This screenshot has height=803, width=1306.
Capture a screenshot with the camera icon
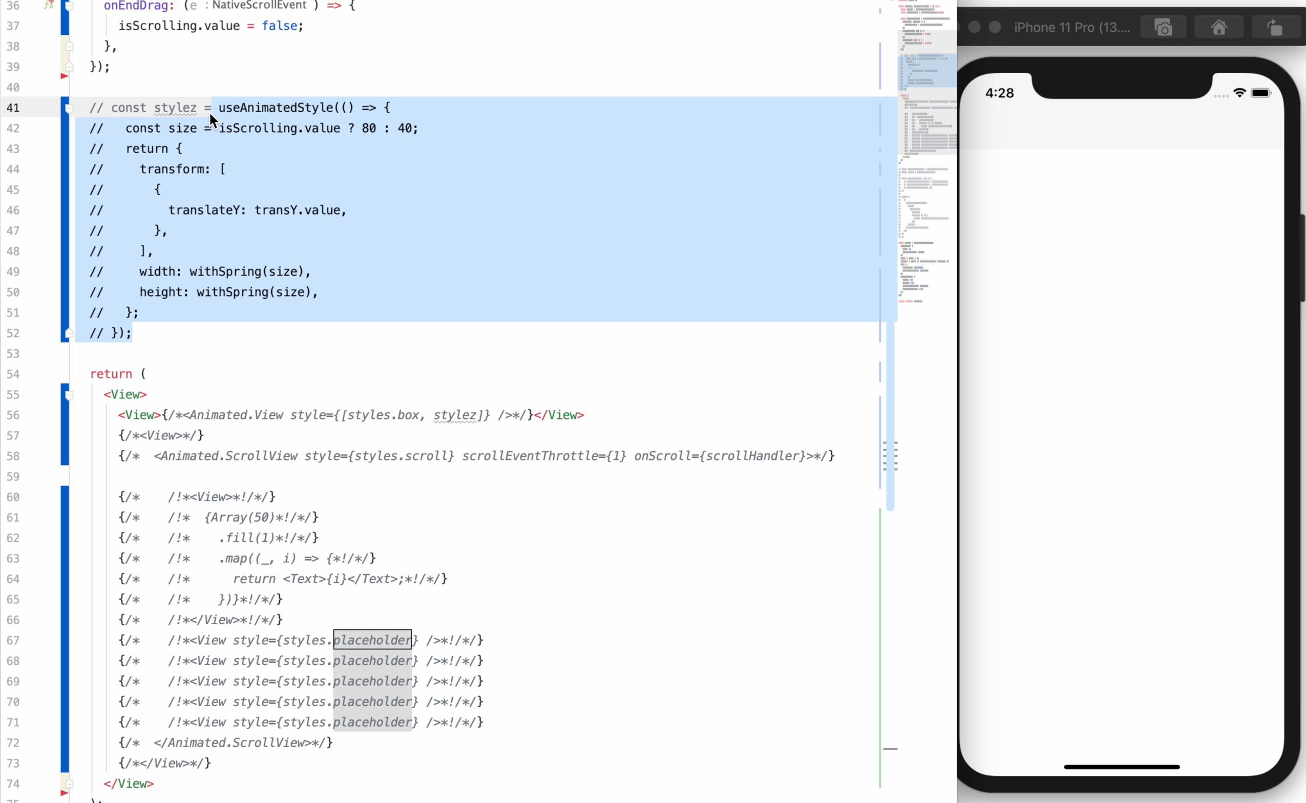(1163, 27)
